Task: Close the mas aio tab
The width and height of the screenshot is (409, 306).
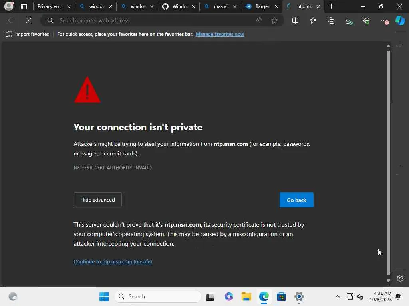Action: 235,6
